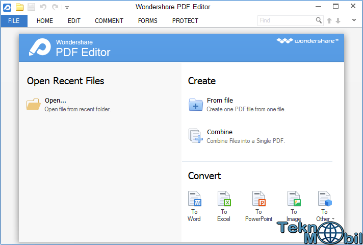Click the Combine stacked pages icon

point(196,136)
